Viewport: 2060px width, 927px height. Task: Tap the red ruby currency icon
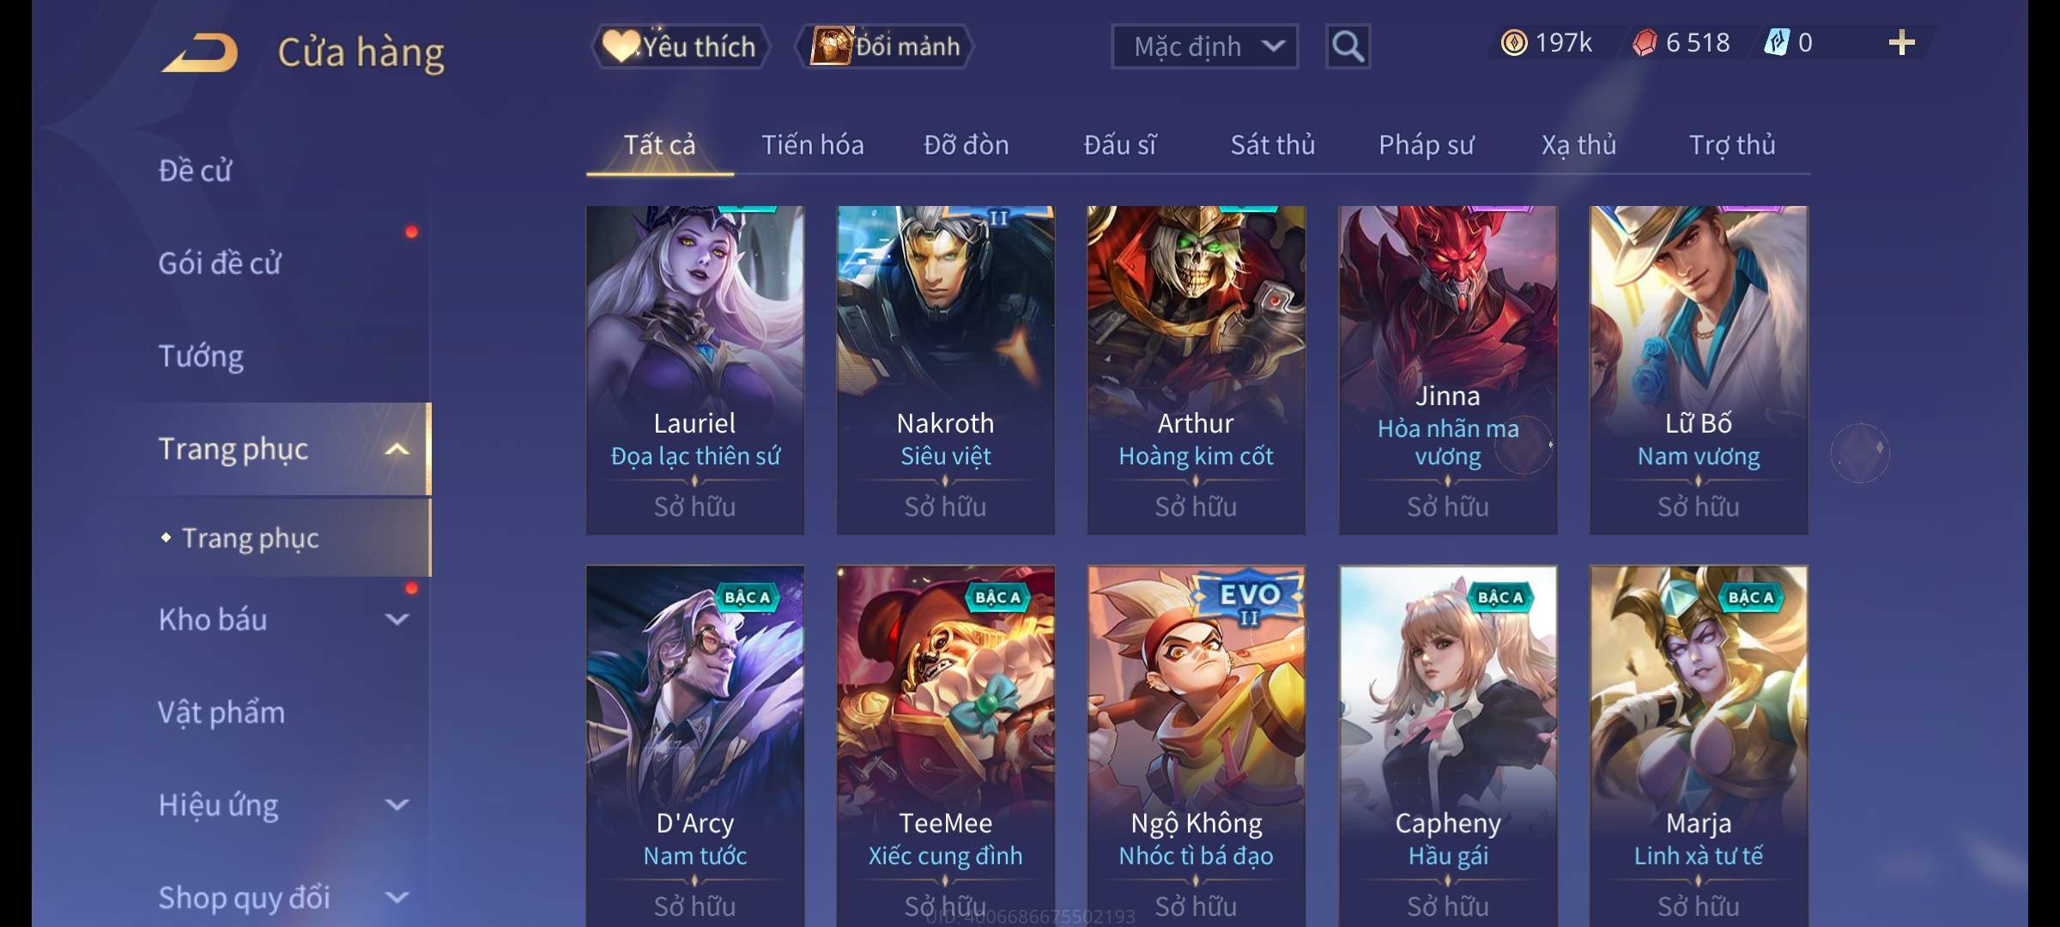click(x=1644, y=43)
